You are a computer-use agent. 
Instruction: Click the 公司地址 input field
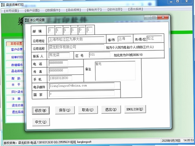(76, 39)
